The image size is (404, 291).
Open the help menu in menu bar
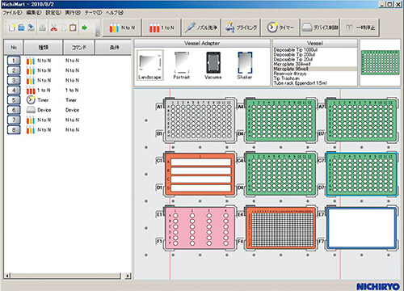coord(115,13)
